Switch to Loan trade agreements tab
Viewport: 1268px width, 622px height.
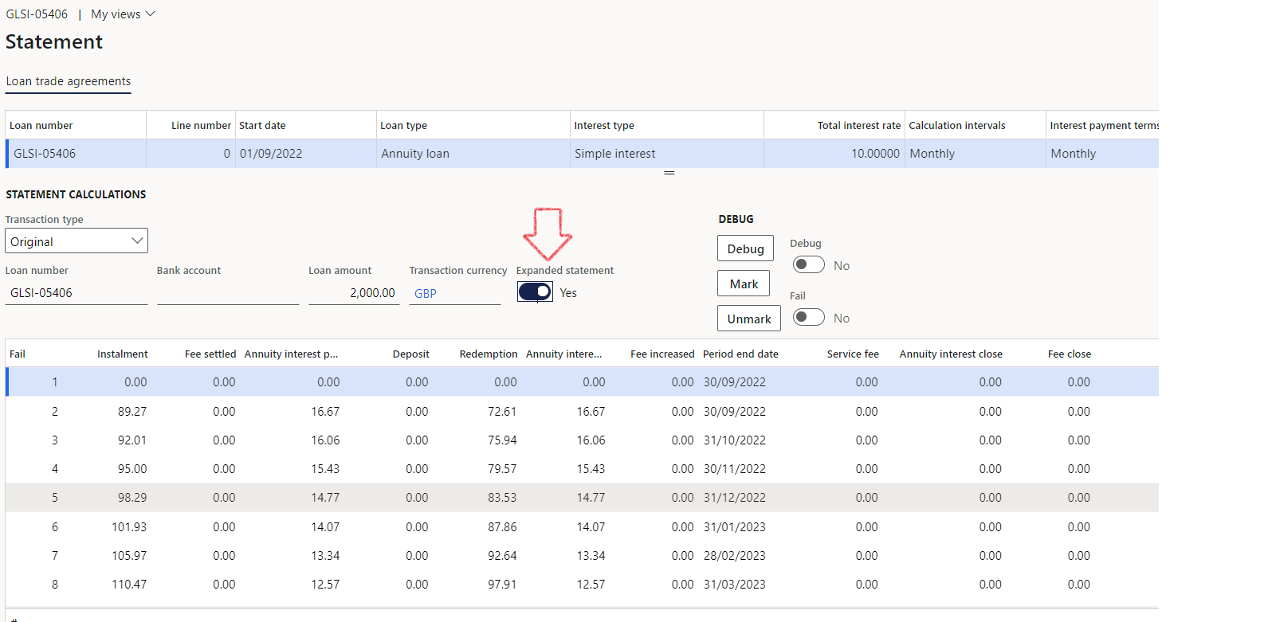pos(69,81)
